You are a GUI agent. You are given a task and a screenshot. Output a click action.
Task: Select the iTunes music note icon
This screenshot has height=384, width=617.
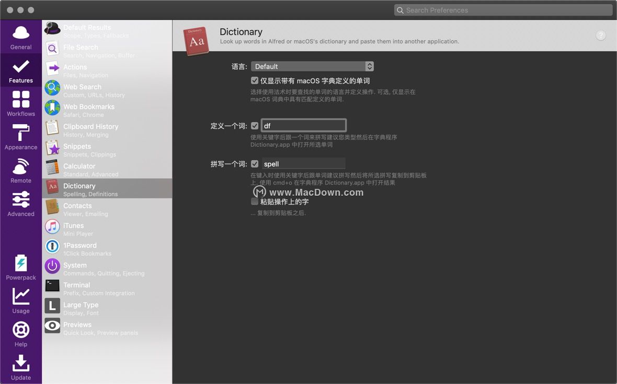(52, 226)
